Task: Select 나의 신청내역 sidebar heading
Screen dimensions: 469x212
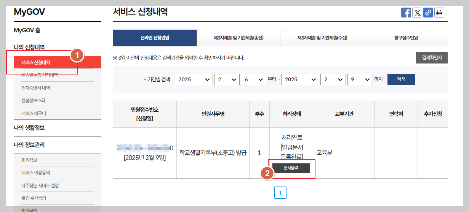Action: pos(29,47)
